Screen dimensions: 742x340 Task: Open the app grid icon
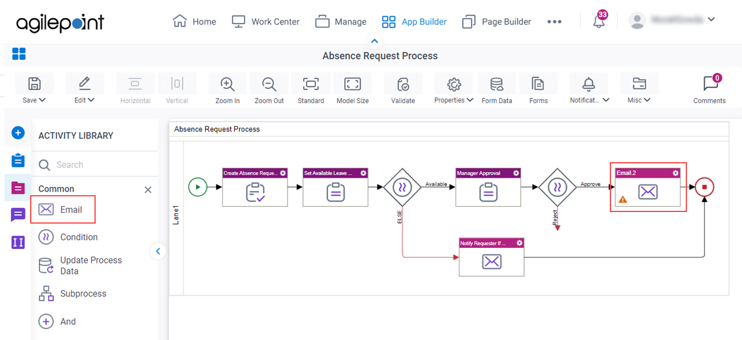pyautogui.click(x=19, y=54)
